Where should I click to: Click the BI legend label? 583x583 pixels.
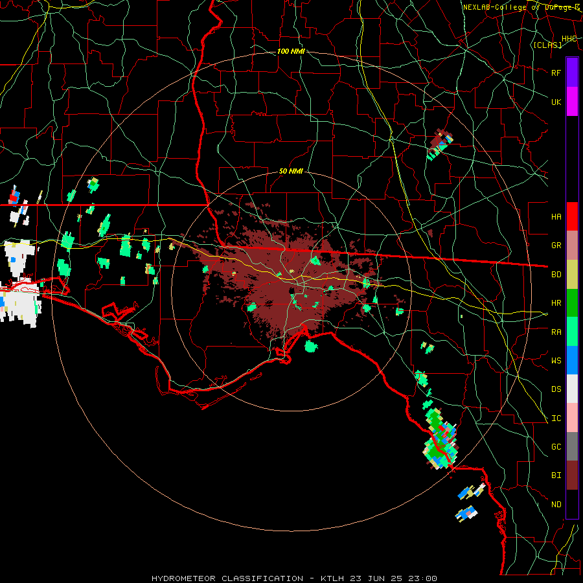pyautogui.click(x=556, y=475)
